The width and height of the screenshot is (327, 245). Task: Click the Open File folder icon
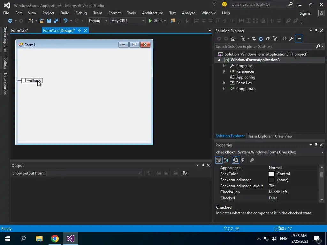[x=42, y=21]
